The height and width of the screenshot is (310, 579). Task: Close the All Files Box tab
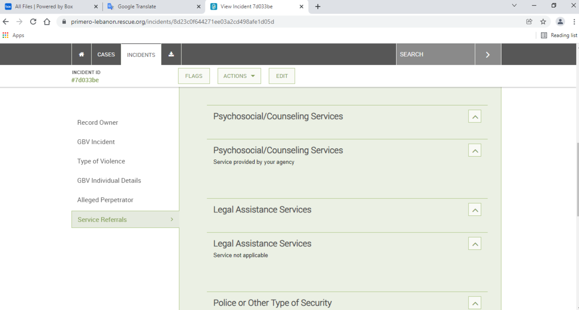pyautogui.click(x=96, y=7)
